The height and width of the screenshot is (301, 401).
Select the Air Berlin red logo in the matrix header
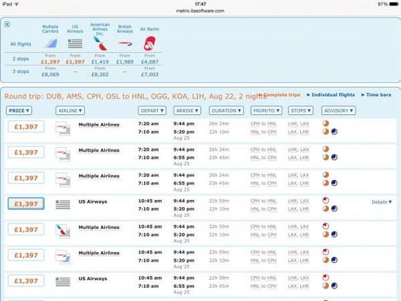pos(149,44)
